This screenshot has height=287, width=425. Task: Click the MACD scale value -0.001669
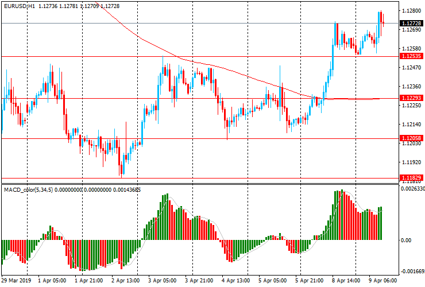pyautogui.click(x=412, y=272)
